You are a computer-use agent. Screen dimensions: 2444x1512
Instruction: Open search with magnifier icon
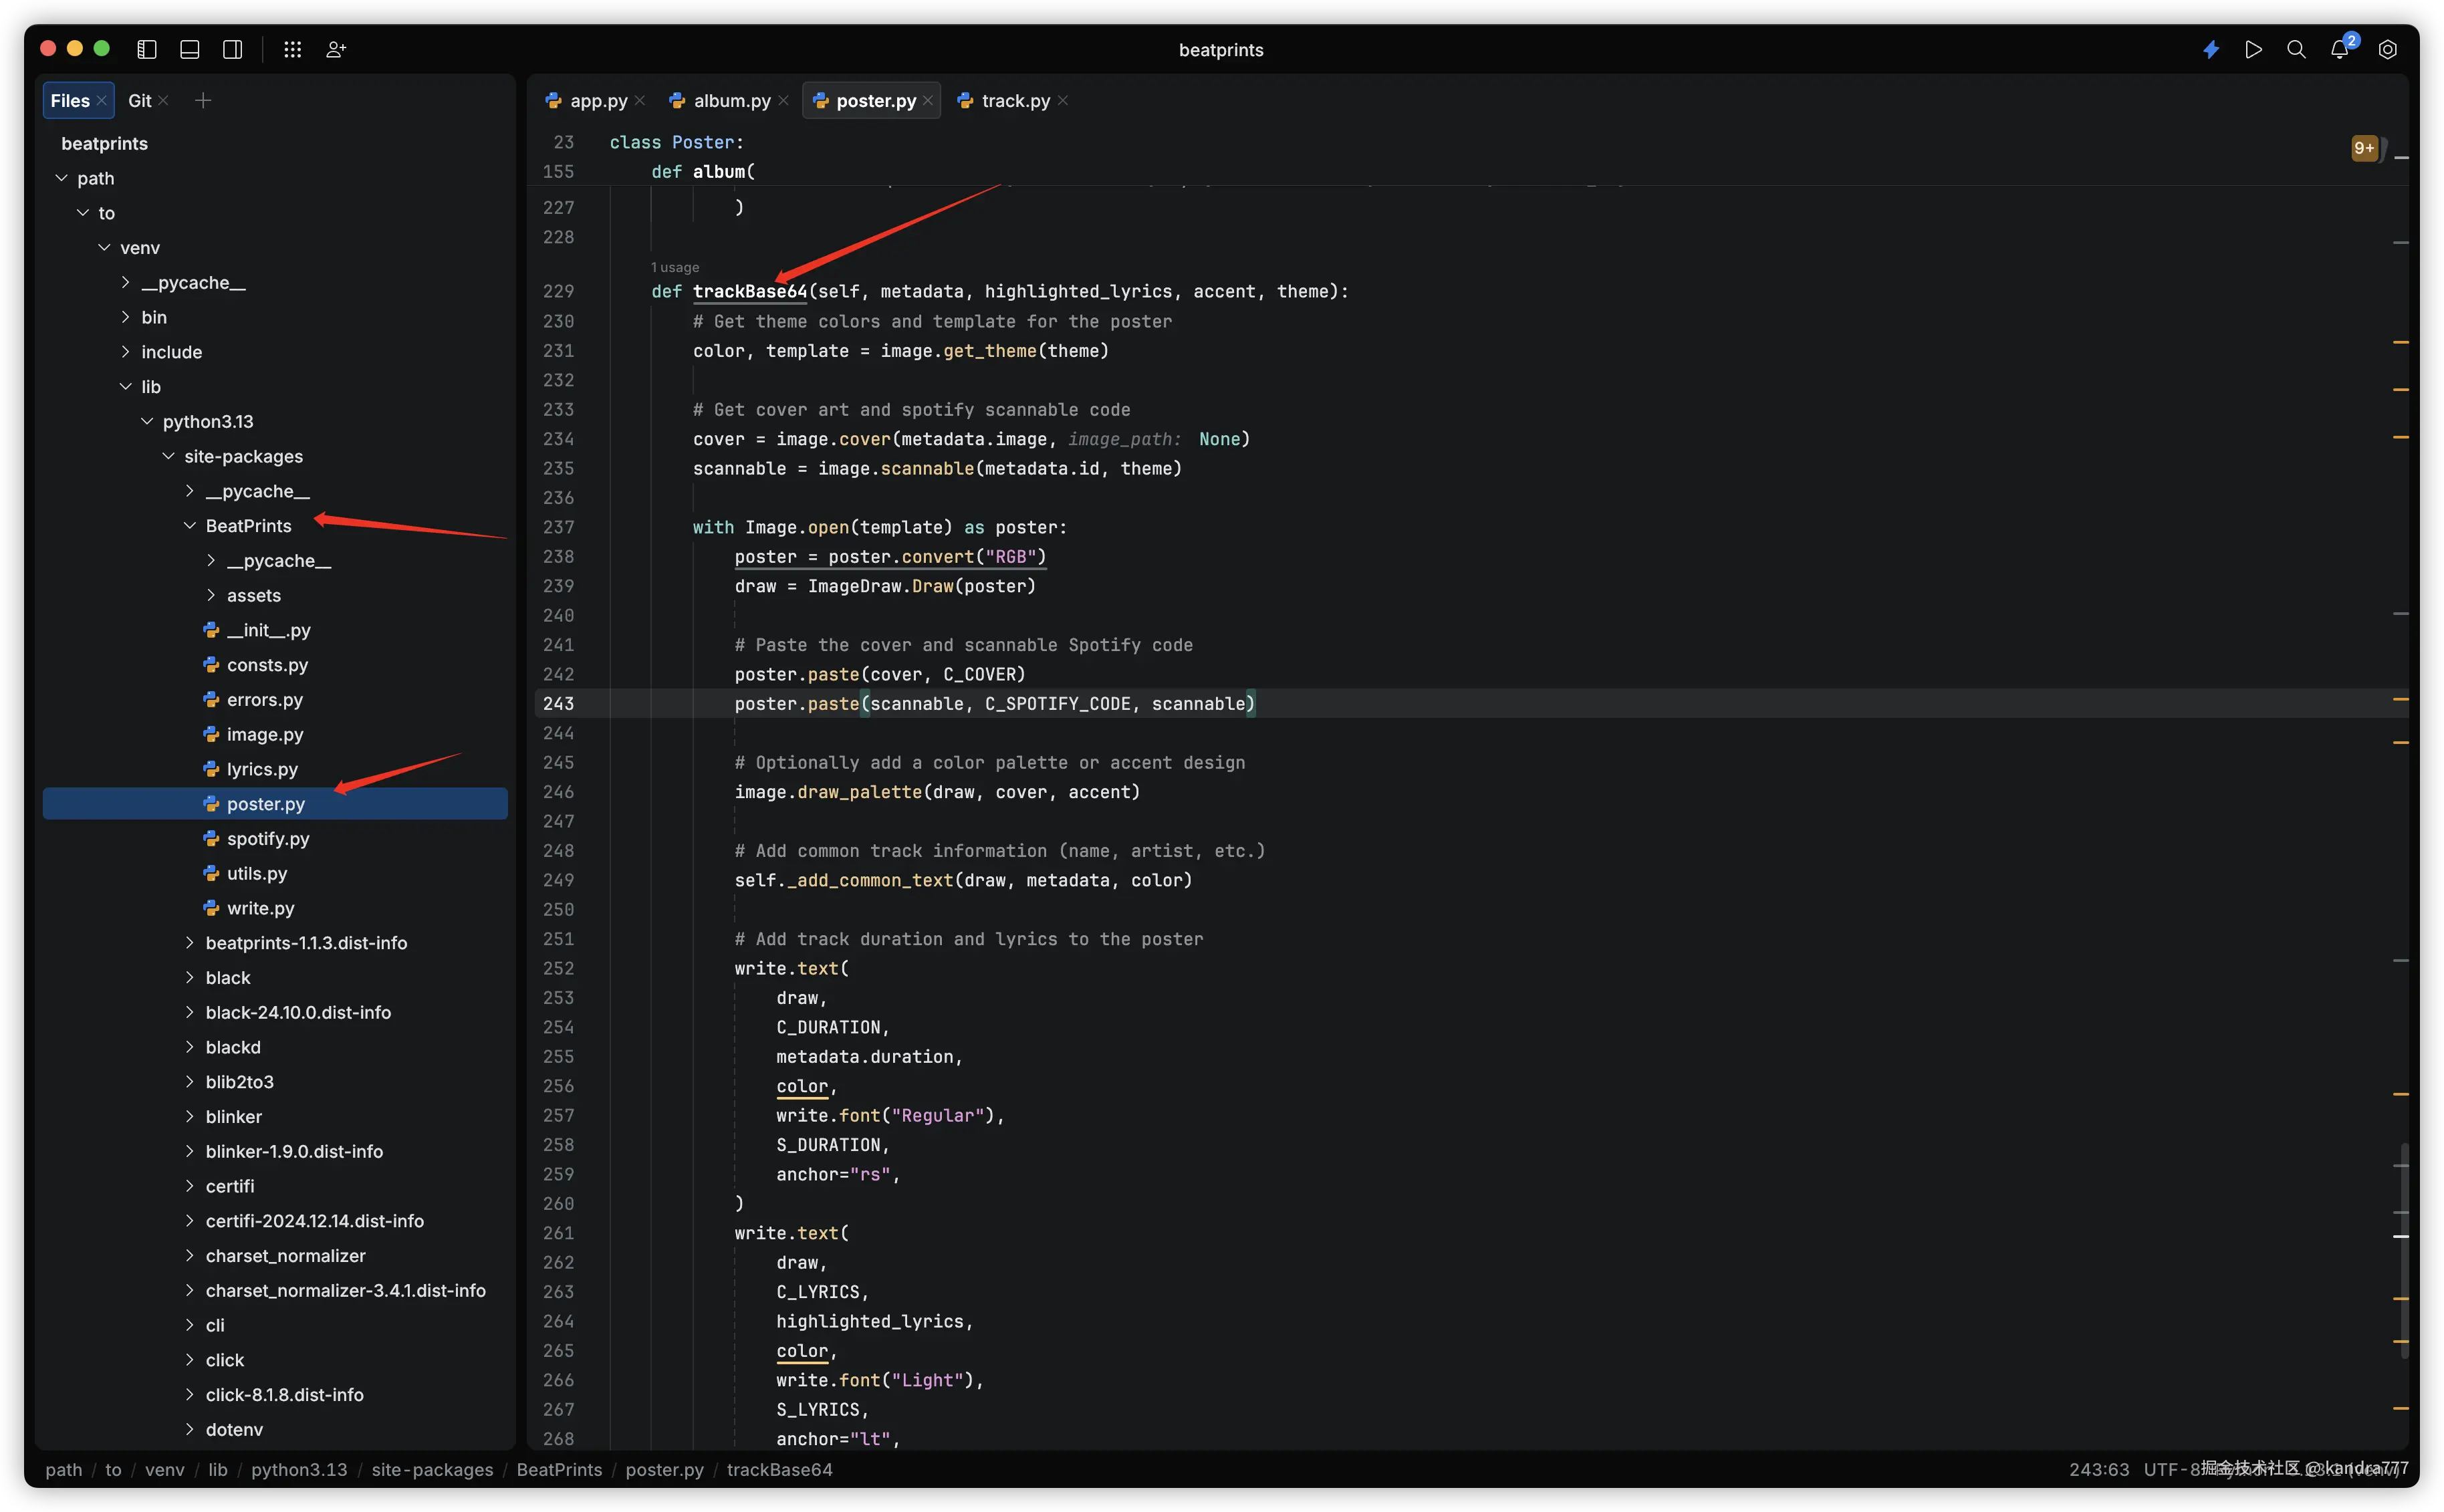(2296, 49)
